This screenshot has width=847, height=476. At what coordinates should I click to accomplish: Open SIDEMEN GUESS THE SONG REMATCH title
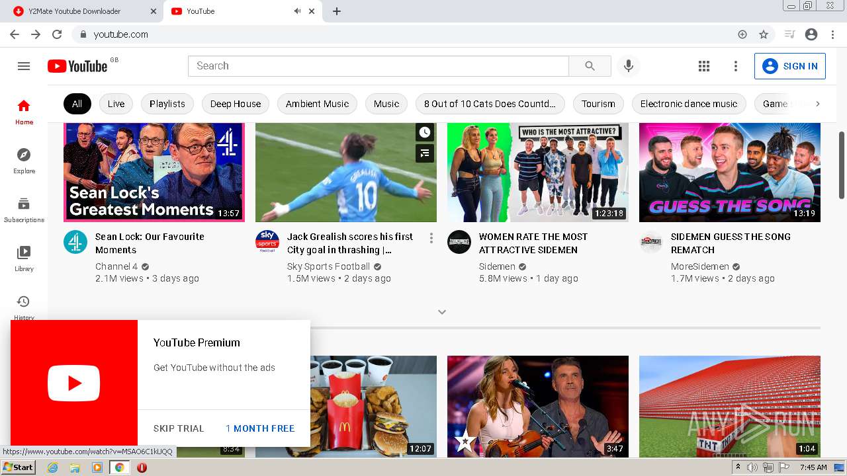(731, 243)
